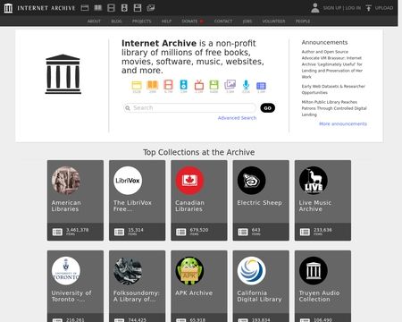
Task: Select the green Software floppy media icon
Action: (214, 85)
